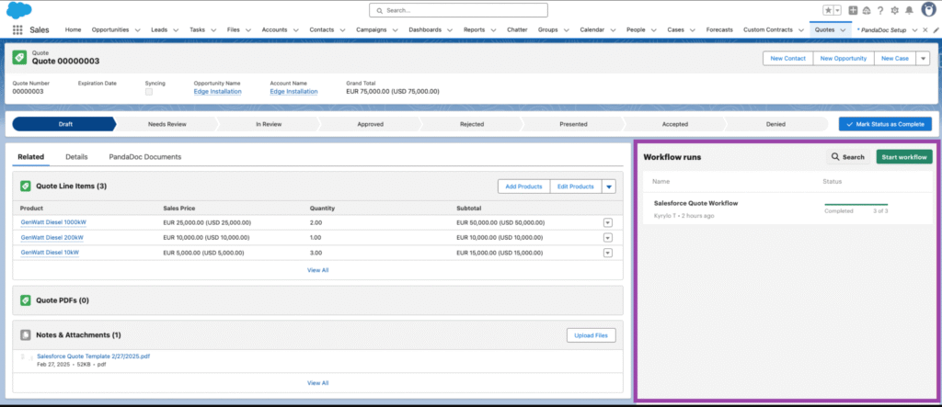The height and width of the screenshot is (407, 942).
Task: Open Dashboards nav item
Action: tap(425, 29)
